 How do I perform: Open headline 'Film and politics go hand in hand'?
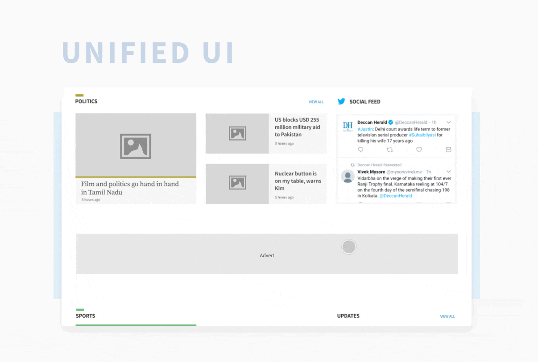click(130, 188)
